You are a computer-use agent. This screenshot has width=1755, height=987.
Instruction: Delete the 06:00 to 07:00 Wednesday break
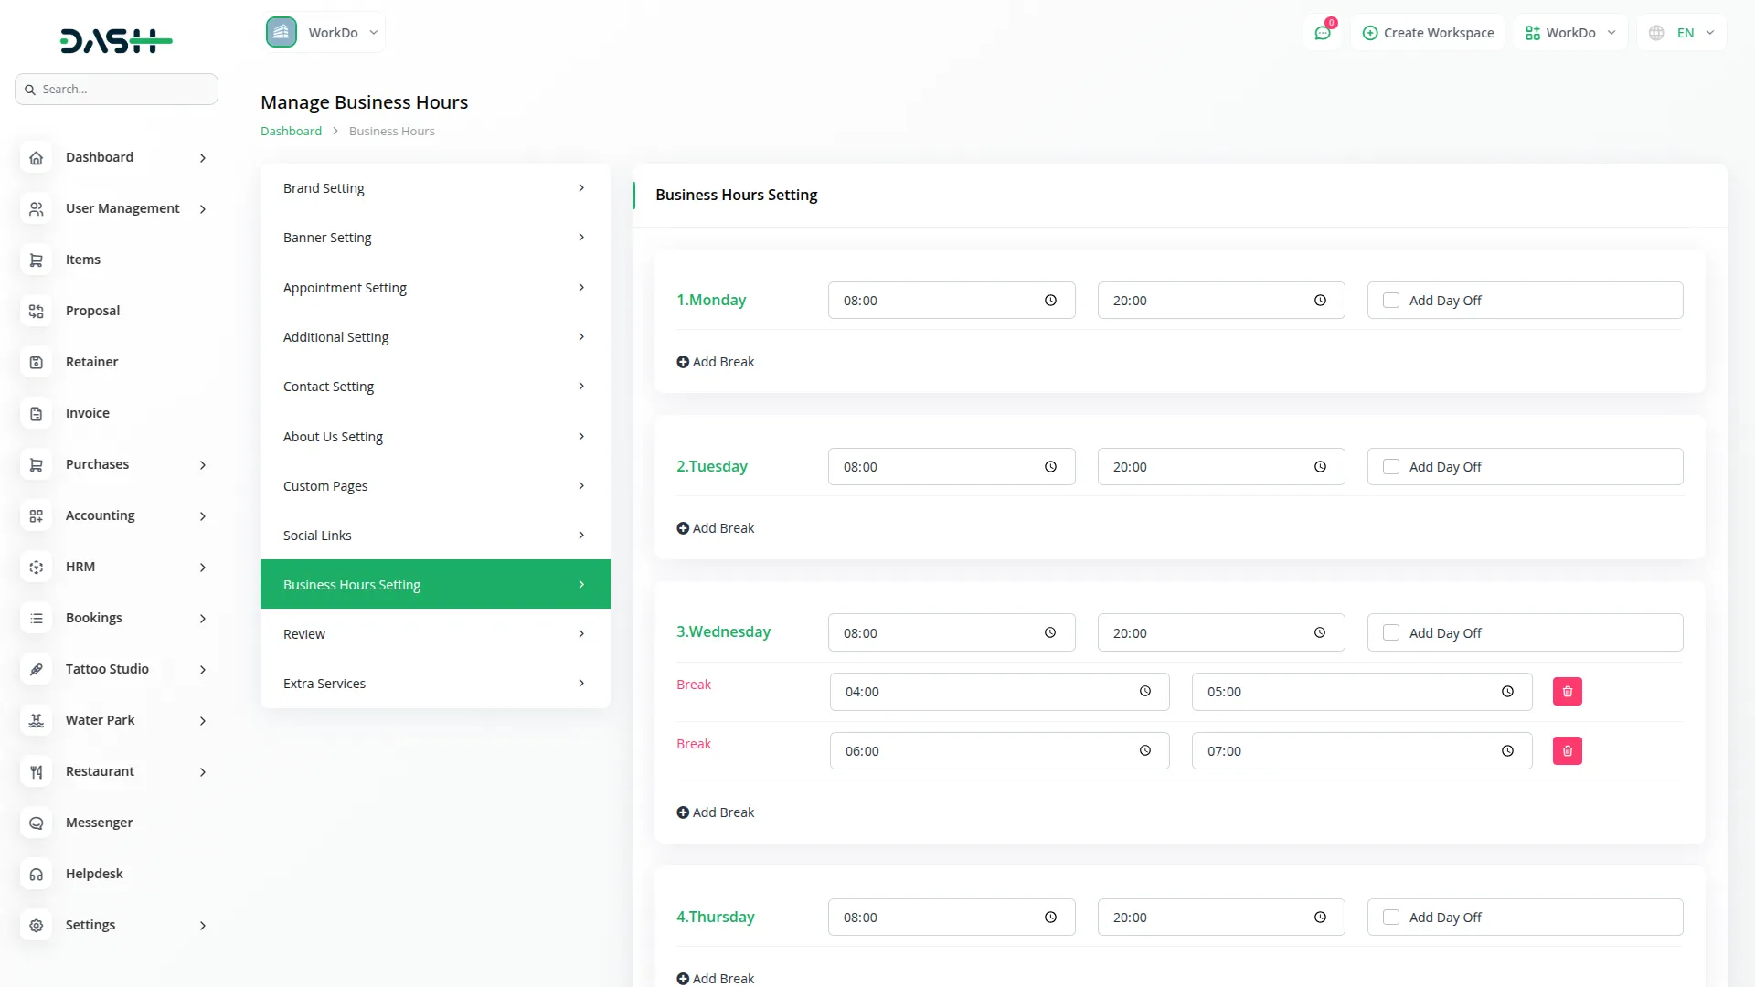click(x=1567, y=751)
